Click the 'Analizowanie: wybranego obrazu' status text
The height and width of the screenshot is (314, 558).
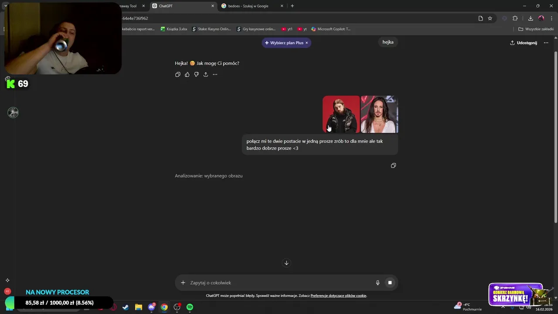point(209,176)
